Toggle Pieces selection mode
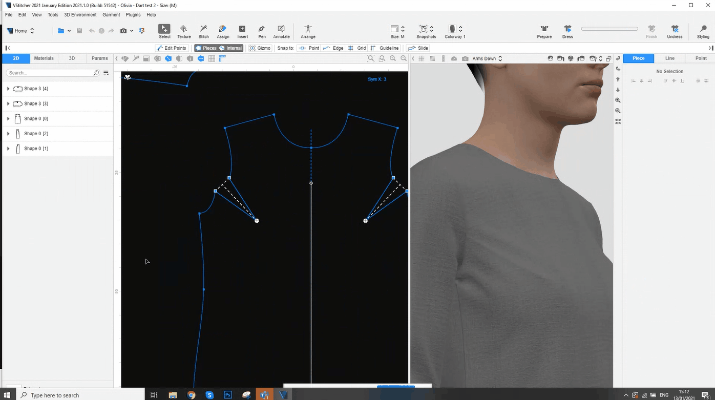 click(x=206, y=48)
